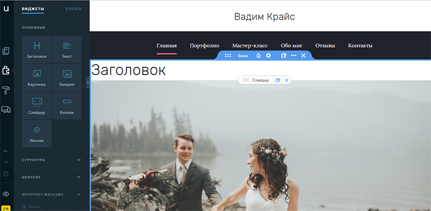431x211 pixels.
Task: Click the Слайдер widget drag handle
Action: (x=246, y=81)
